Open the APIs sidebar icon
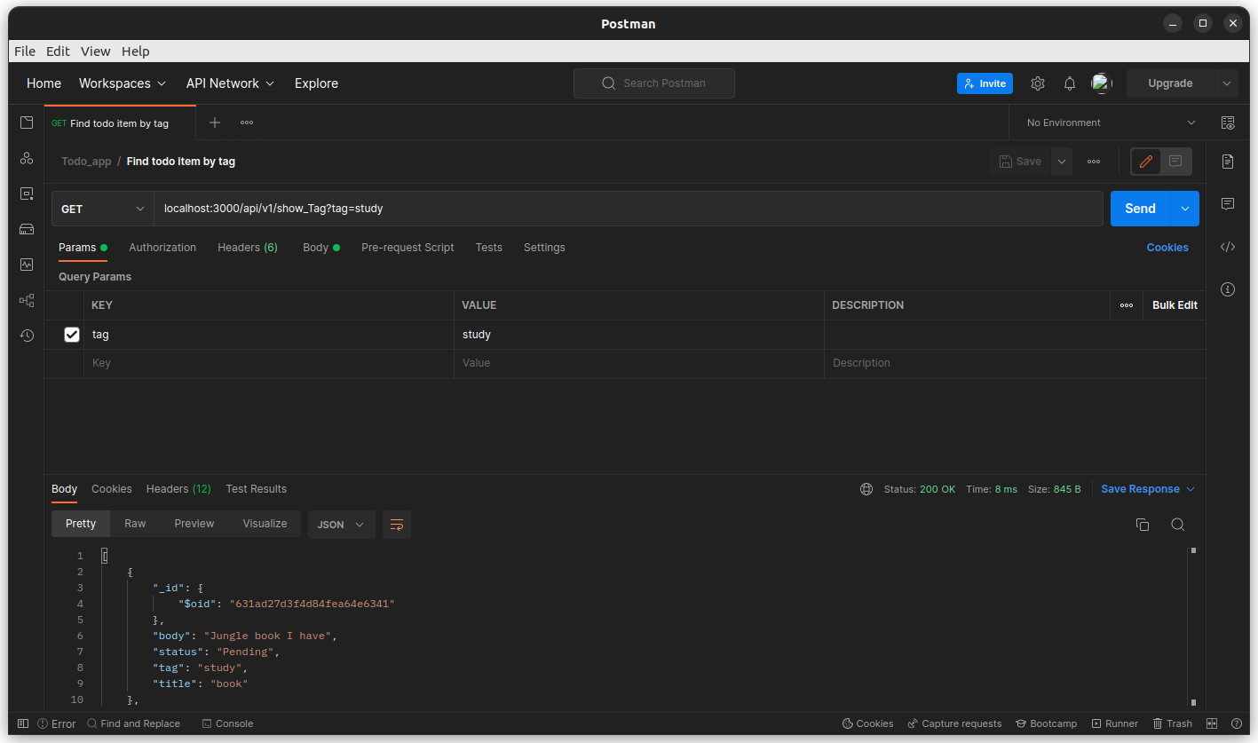This screenshot has height=743, width=1258. pyautogui.click(x=27, y=158)
